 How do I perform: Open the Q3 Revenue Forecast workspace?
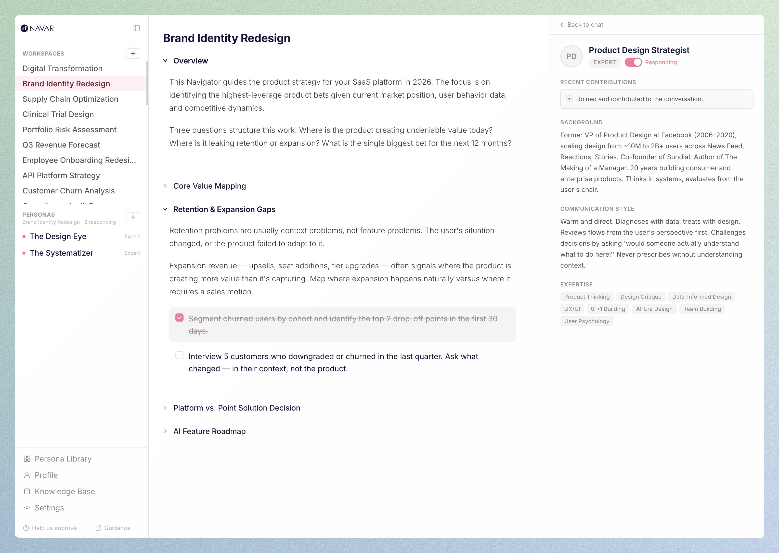tap(61, 145)
